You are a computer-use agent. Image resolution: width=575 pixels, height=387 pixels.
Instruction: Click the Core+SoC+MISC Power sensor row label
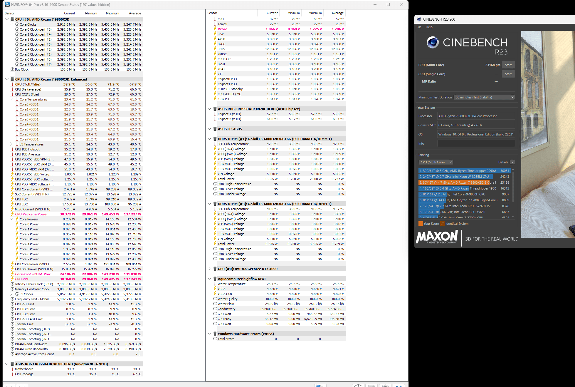pyautogui.click(x=34, y=274)
